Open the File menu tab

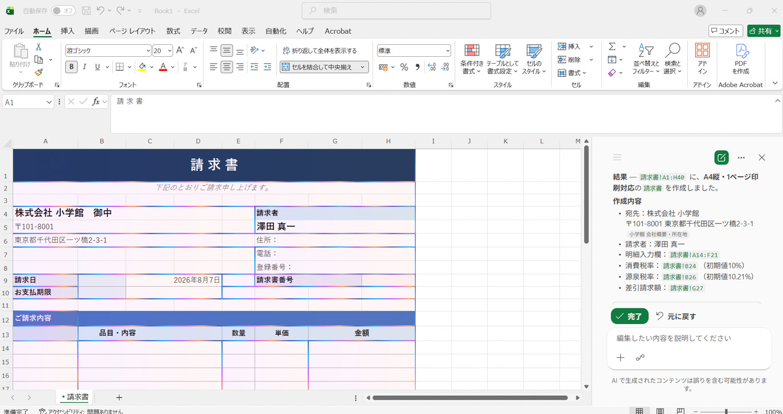coord(14,31)
